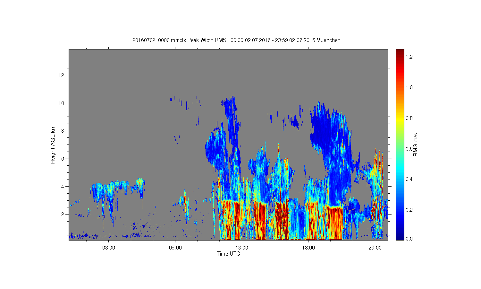
Task: Click the 0.0 colorbar tick label
Action: click(x=409, y=239)
